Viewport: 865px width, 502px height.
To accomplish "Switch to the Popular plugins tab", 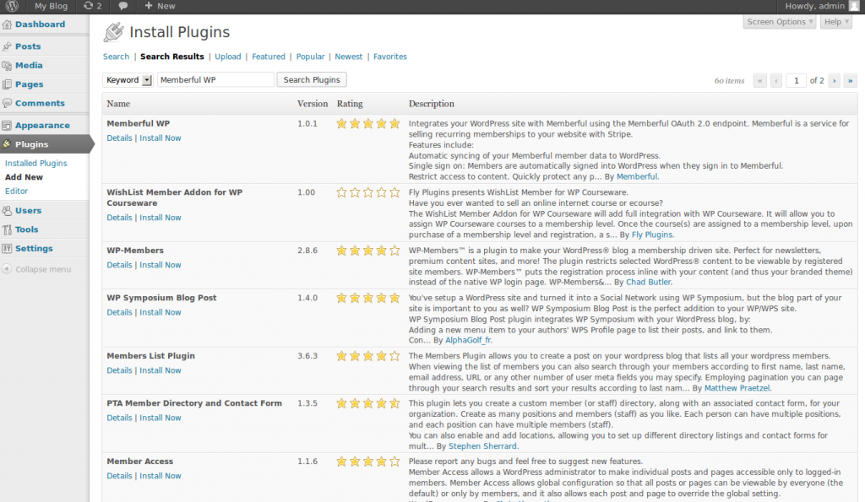I will (x=310, y=57).
